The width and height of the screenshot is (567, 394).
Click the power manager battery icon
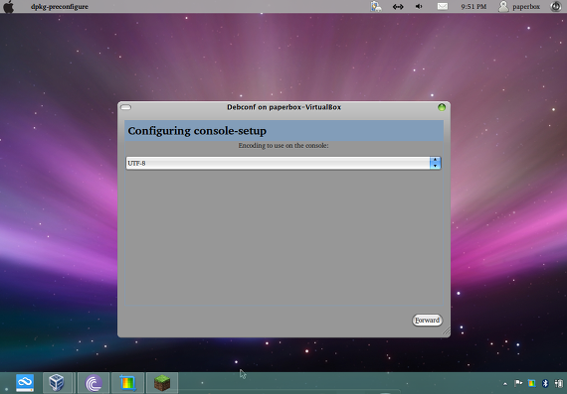[x=376, y=7]
